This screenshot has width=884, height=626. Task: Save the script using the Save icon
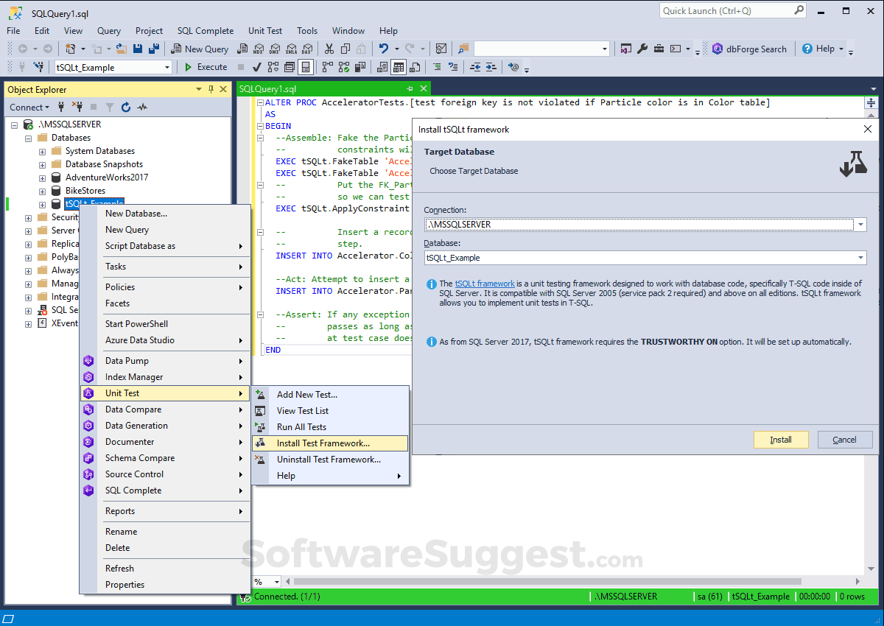138,49
